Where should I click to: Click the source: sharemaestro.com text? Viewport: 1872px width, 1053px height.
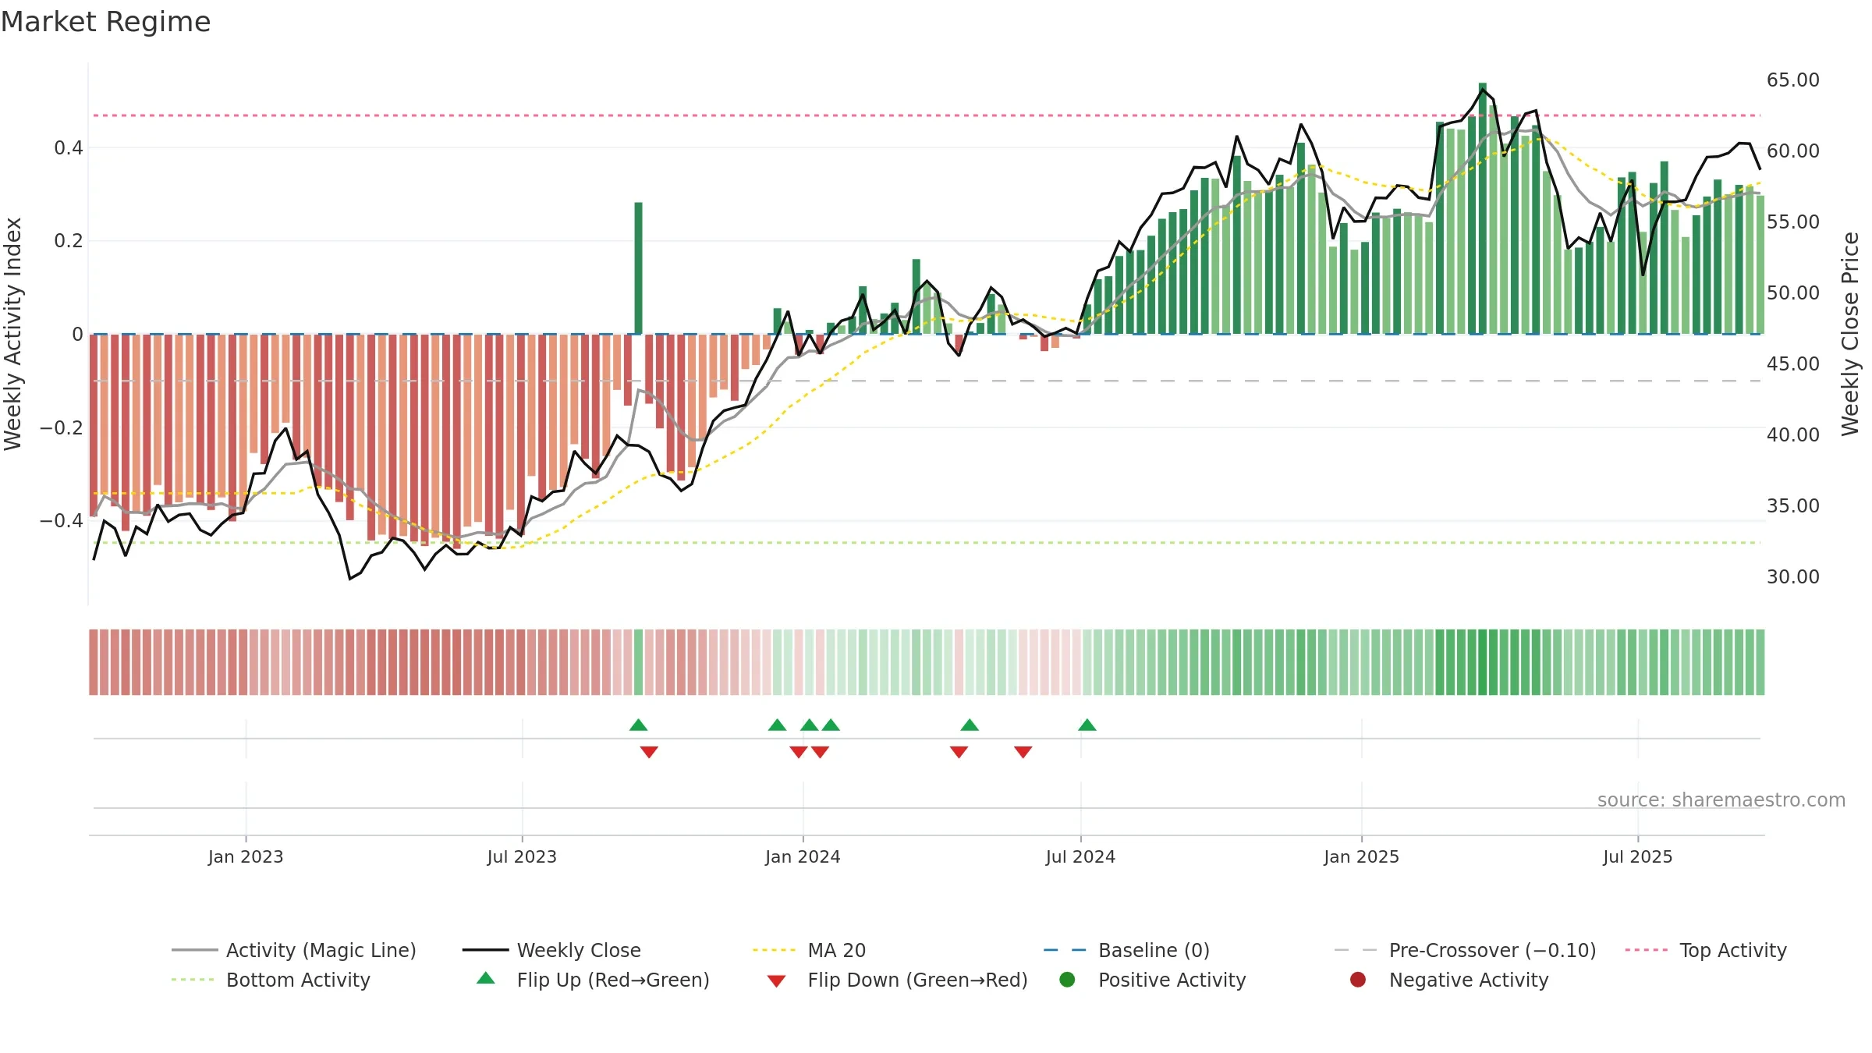point(1721,799)
